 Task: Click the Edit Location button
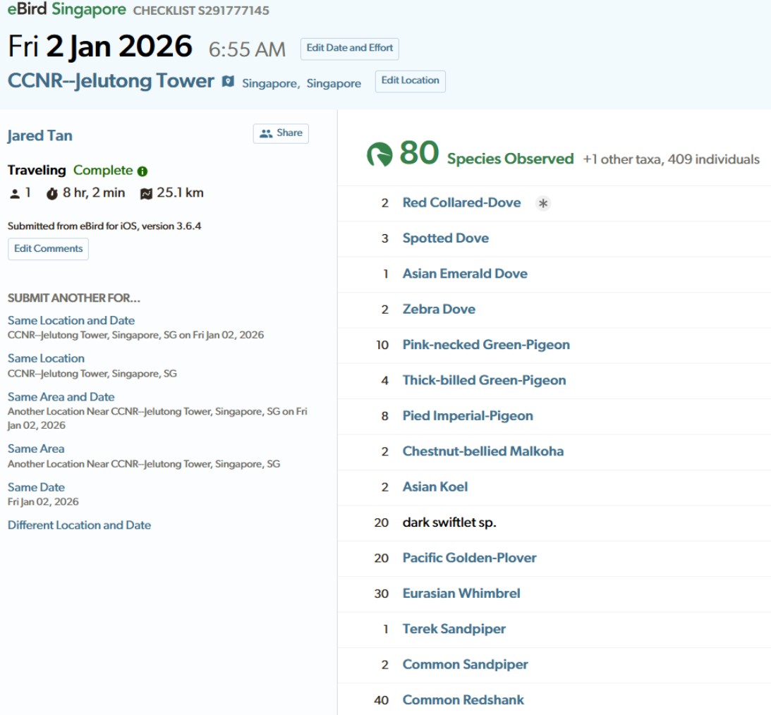click(x=410, y=81)
